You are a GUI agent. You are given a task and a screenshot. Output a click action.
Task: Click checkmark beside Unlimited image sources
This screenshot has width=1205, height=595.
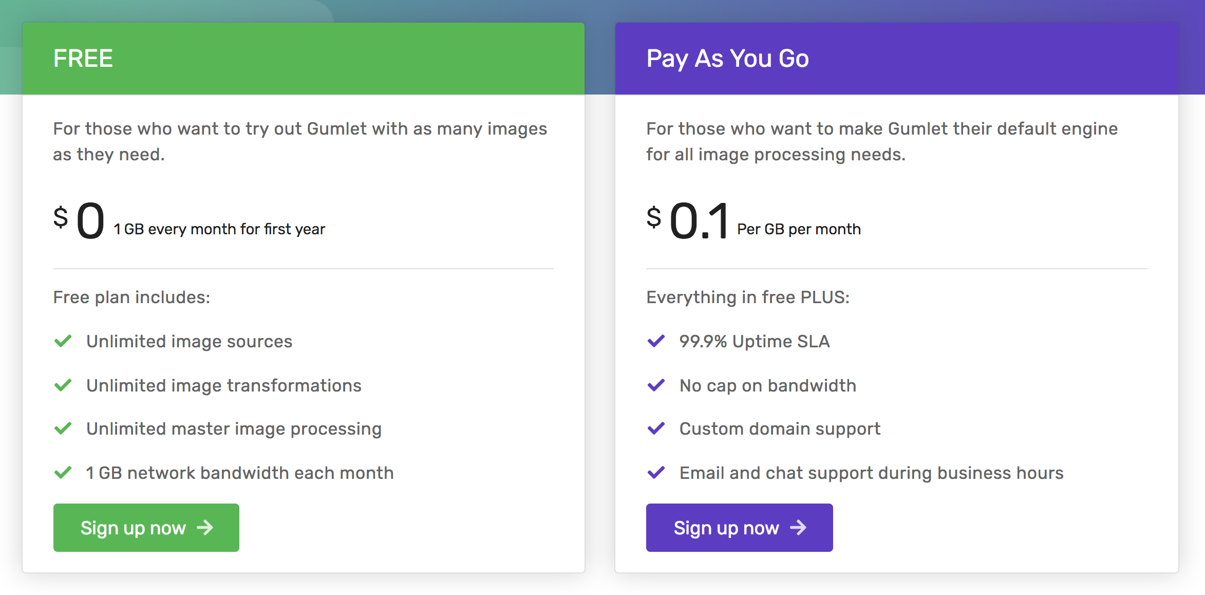click(x=63, y=341)
